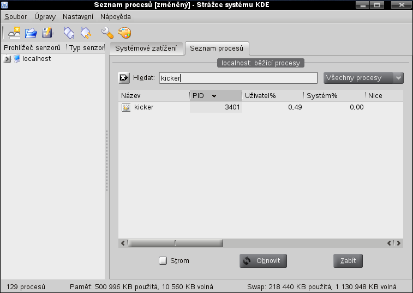Viewport: 413px width, 293px height.
Task: Click the Swap status bar entry
Action: pyautogui.click(x=322, y=286)
